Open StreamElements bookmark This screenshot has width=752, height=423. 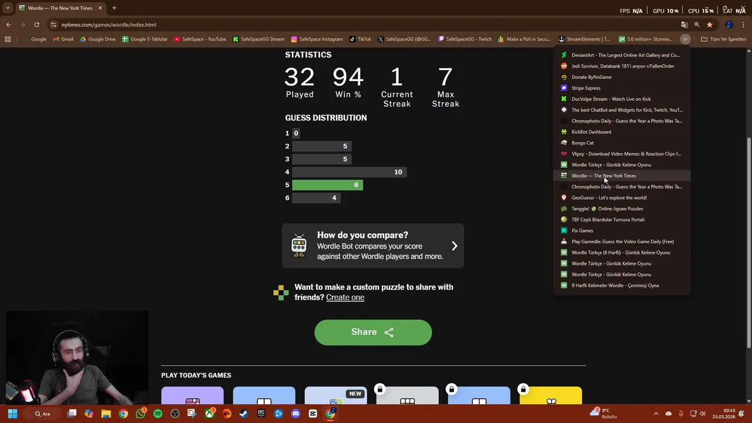[584, 39]
